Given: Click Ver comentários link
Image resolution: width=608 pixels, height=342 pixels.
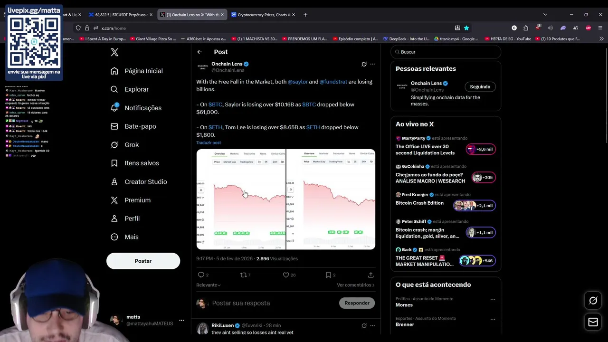Looking at the screenshot, I should (x=356, y=285).
